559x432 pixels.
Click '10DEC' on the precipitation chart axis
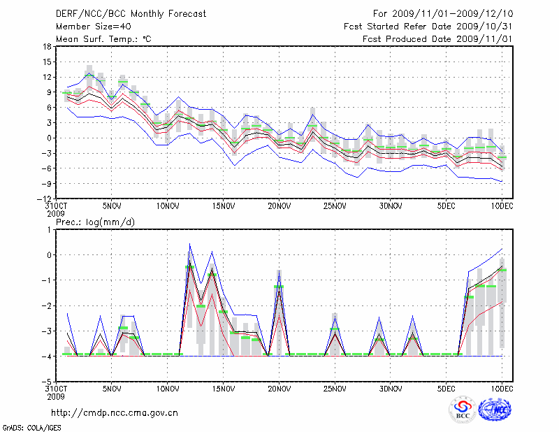[502, 389]
